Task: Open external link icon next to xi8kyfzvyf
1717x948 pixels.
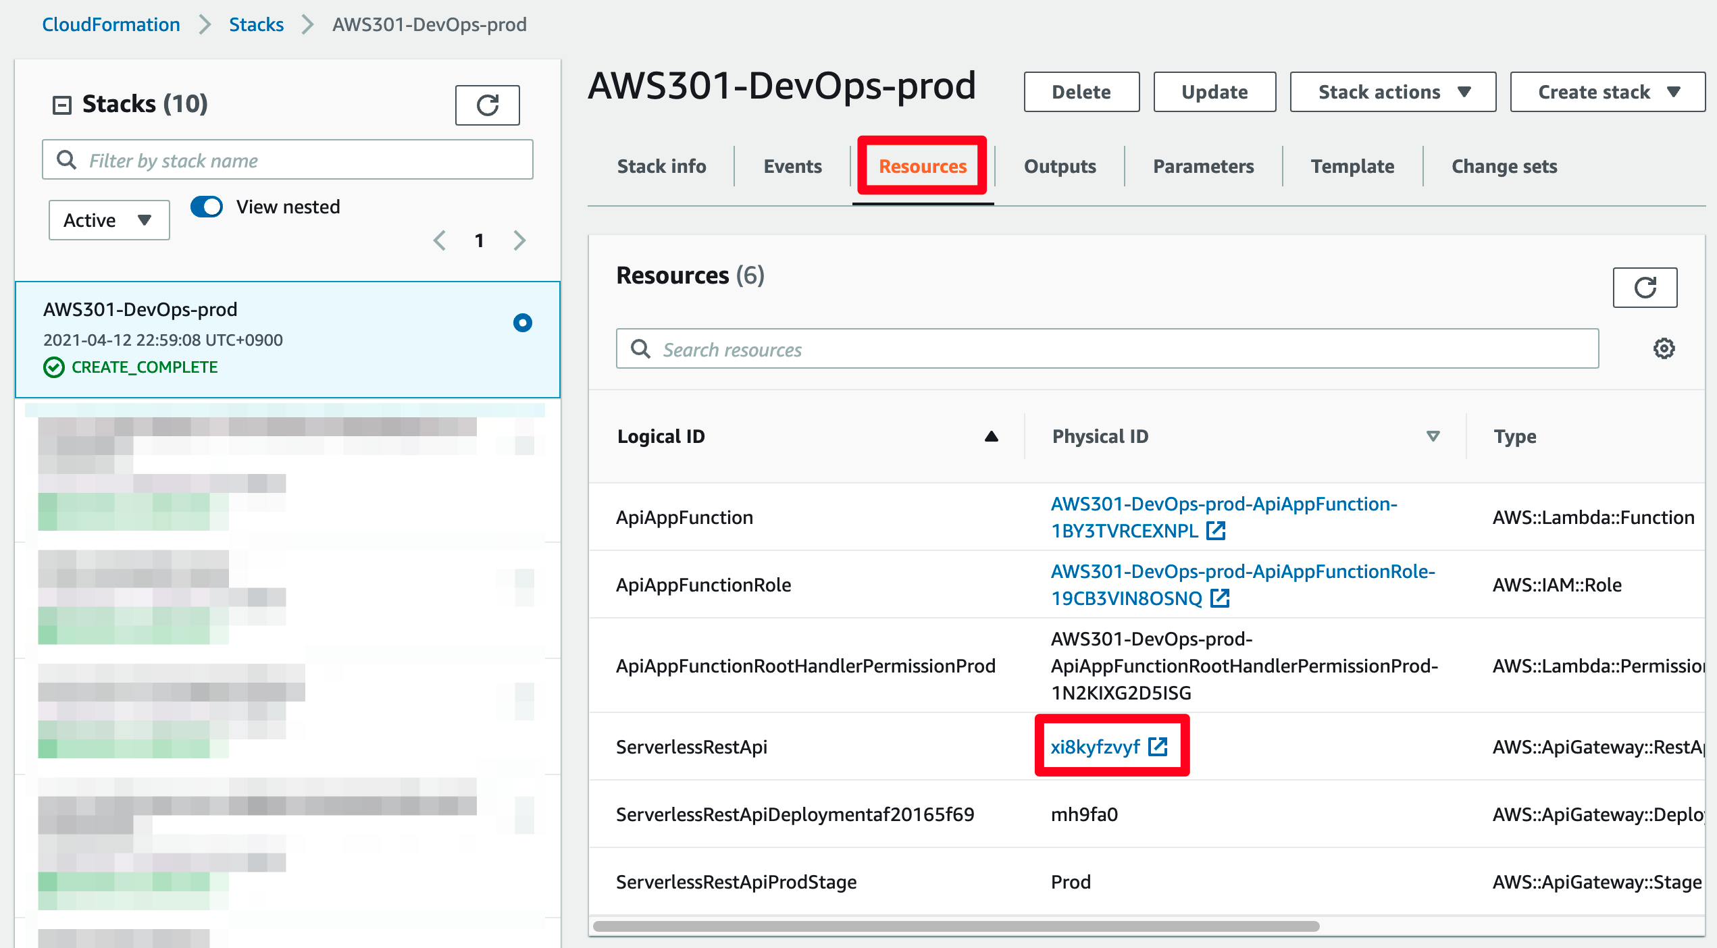Action: point(1158,746)
